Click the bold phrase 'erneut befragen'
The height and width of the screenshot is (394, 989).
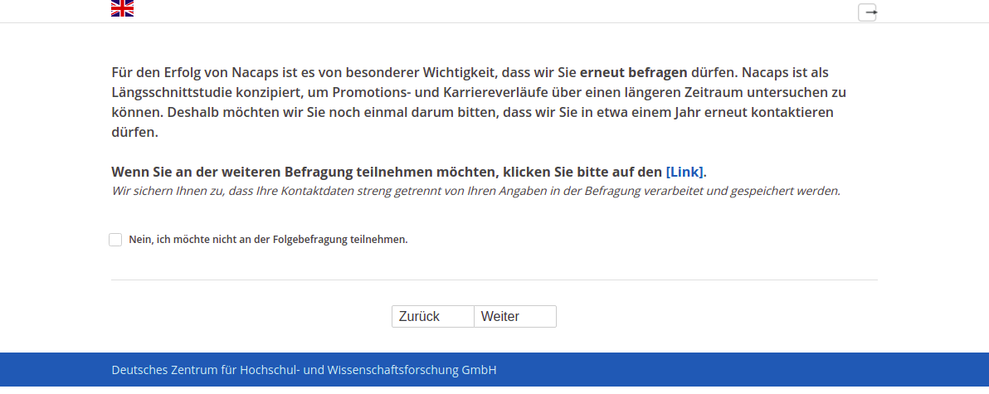click(x=634, y=72)
